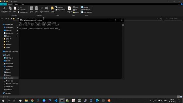Open Videos in sidebar
This screenshot has width=183, height=103.
coord(8,75)
